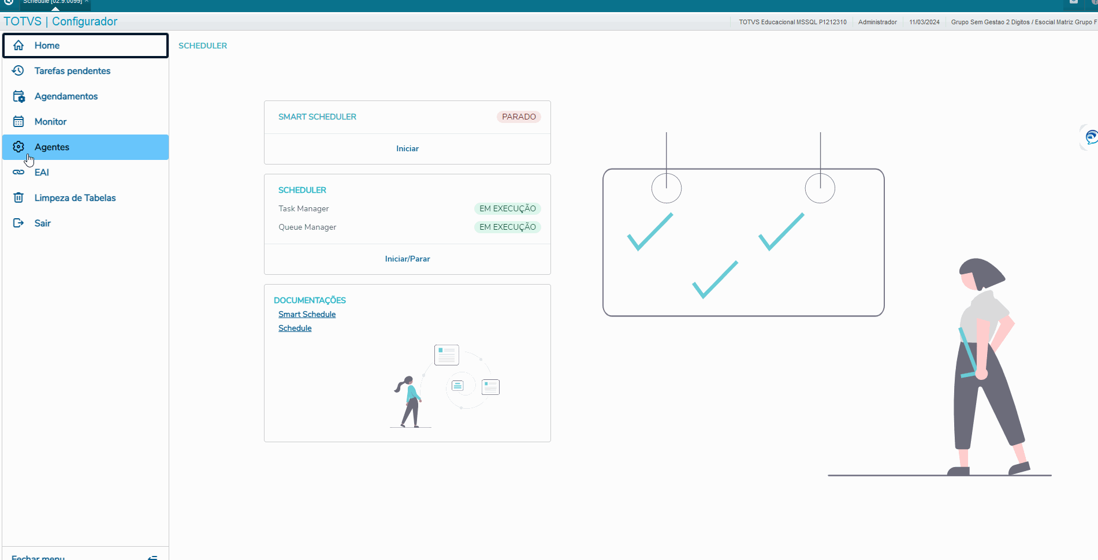Select the Agentes menu entry

[x=85, y=147]
